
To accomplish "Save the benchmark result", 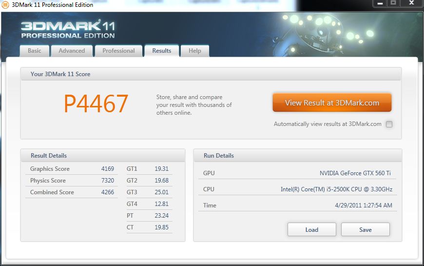I will click(x=365, y=229).
